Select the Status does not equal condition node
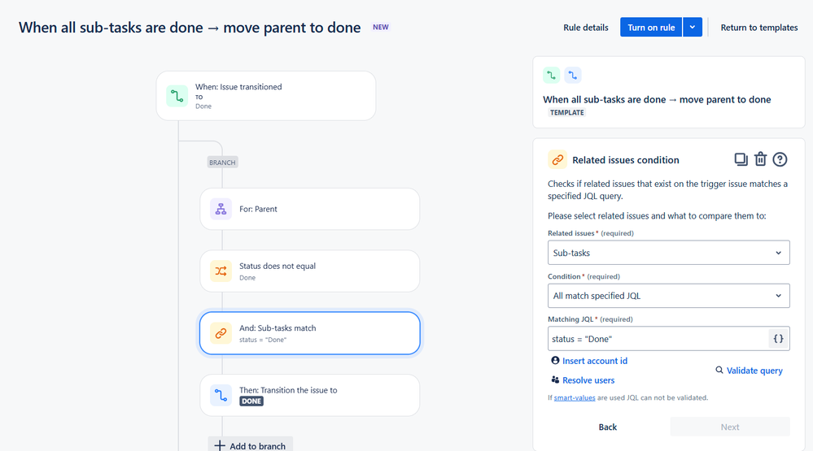 pyautogui.click(x=309, y=271)
